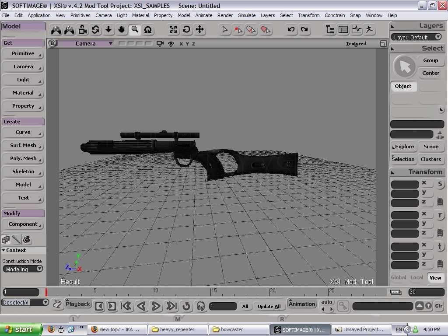The image size is (448, 336).
Task: Open the Transform menu in menu bar
Action: point(308,15)
